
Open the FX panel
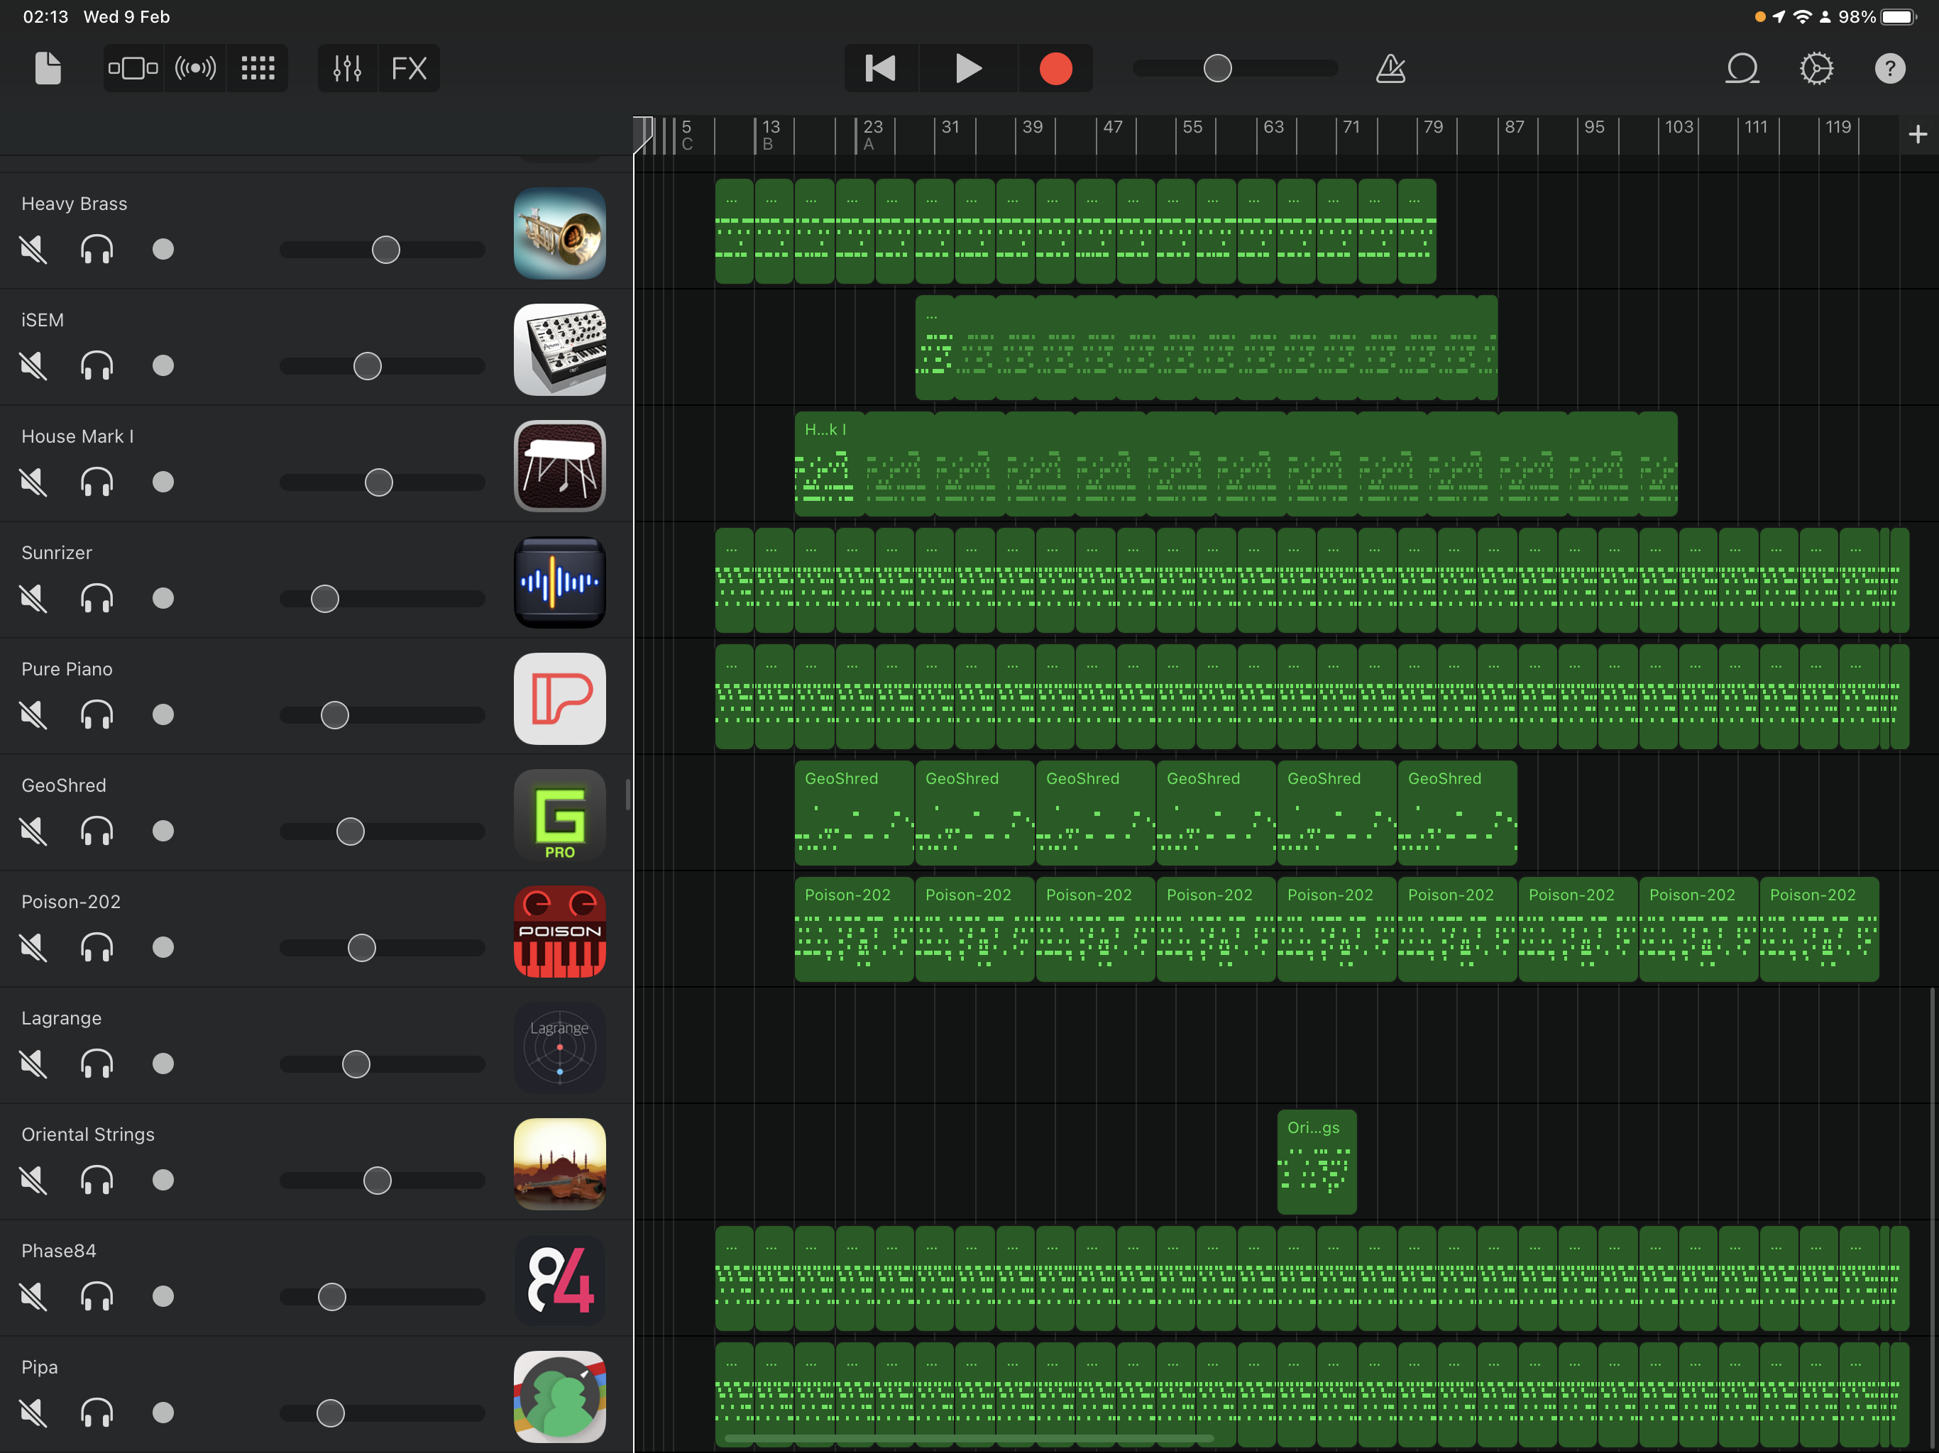pyautogui.click(x=409, y=68)
